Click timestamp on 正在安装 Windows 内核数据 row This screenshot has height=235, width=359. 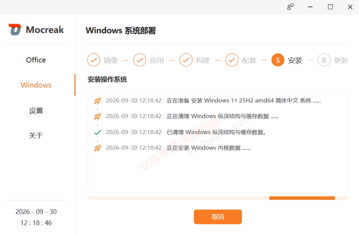[134, 148]
